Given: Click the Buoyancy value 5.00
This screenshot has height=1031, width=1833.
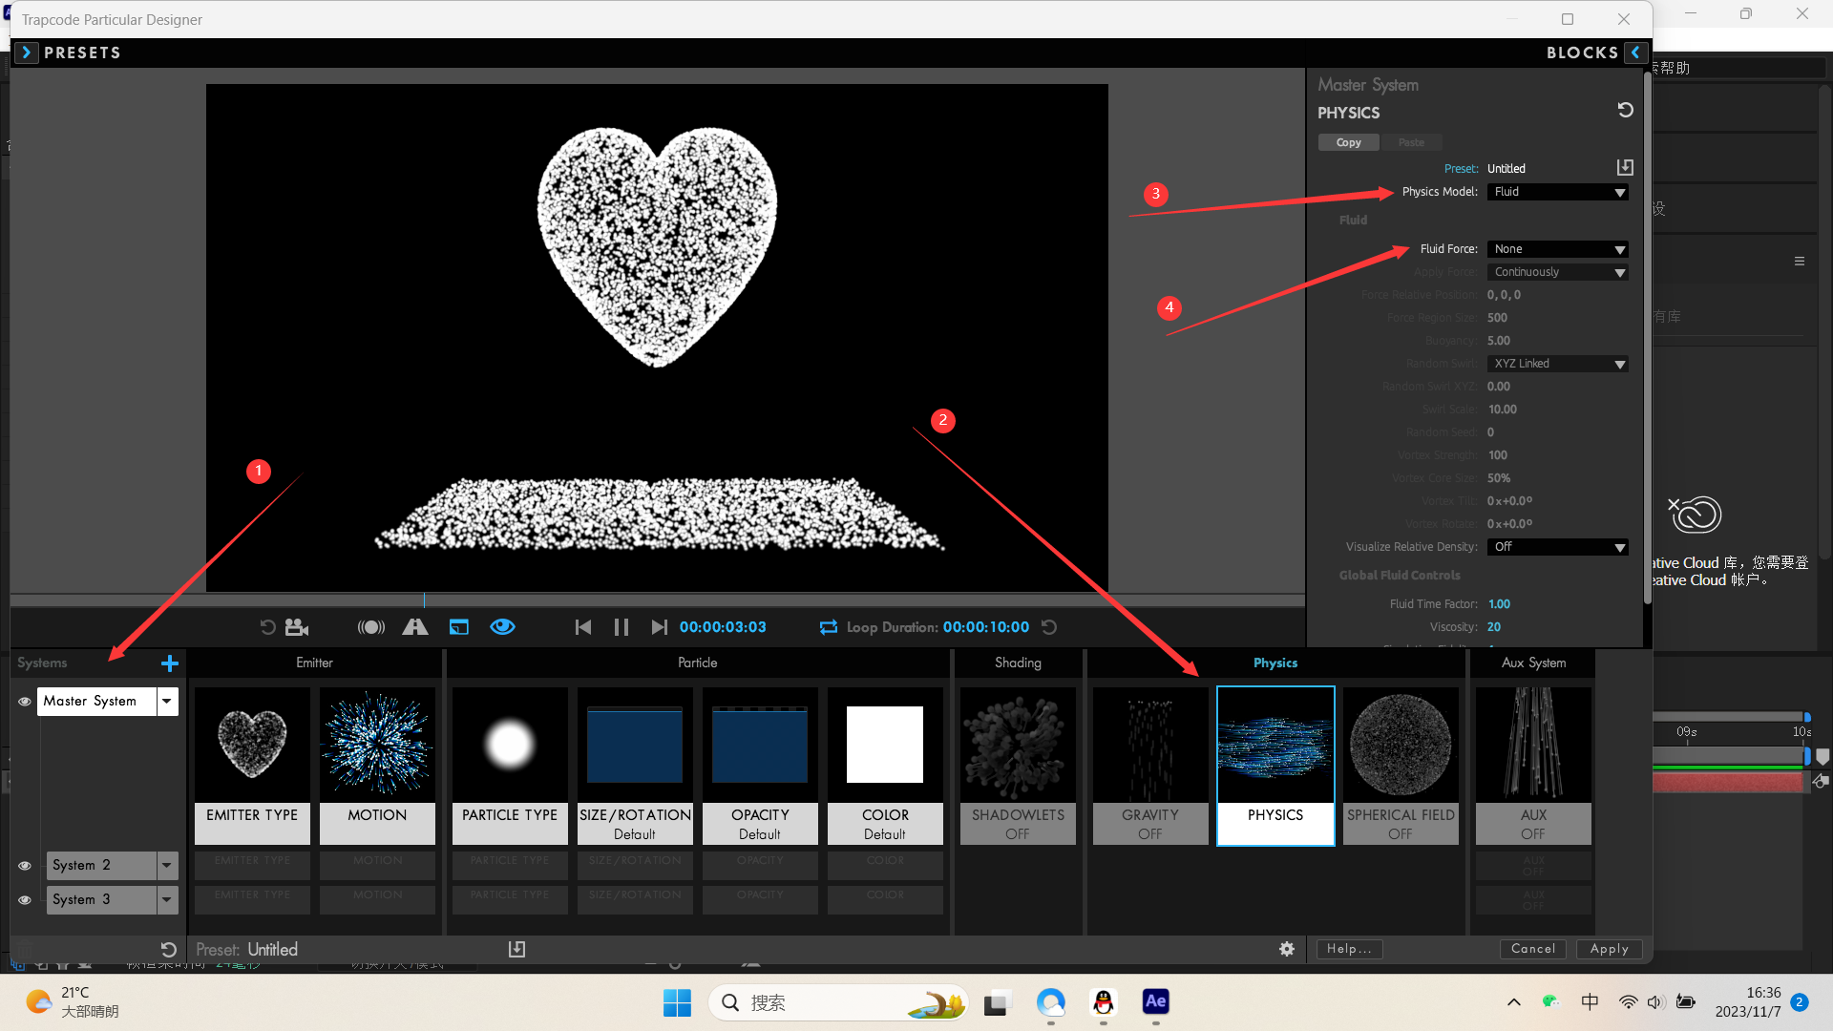Looking at the screenshot, I should pos(1499,341).
